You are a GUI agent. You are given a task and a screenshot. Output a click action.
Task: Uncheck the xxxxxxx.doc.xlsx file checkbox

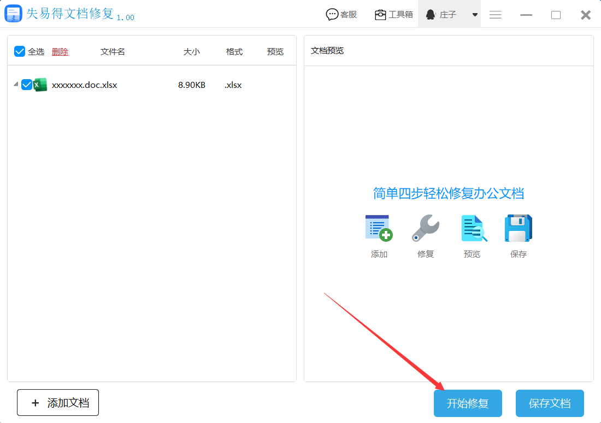26,85
